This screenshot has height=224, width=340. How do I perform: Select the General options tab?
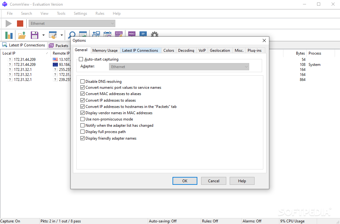[x=81, y=50]
